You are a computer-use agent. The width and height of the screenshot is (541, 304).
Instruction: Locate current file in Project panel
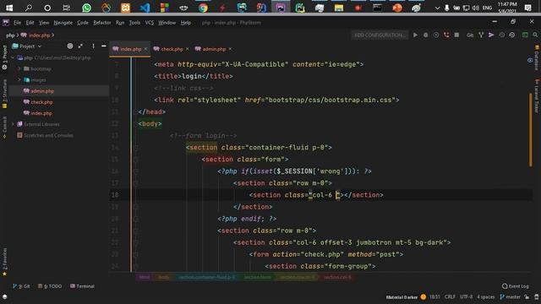click(70, 46)
